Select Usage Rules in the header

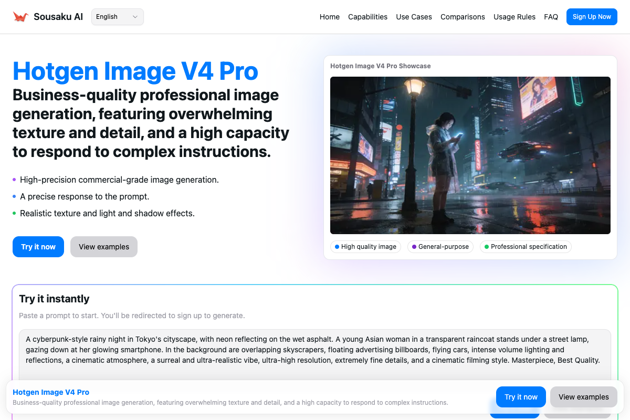coord(514,17)
